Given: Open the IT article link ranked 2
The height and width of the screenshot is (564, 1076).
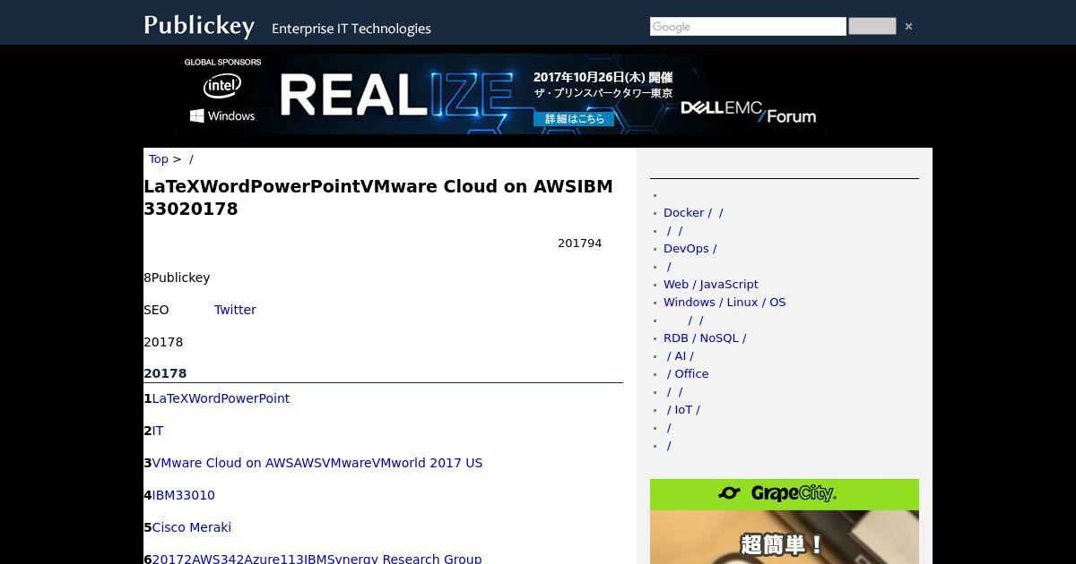Looking at the screenshot, I should coord(158,431).
